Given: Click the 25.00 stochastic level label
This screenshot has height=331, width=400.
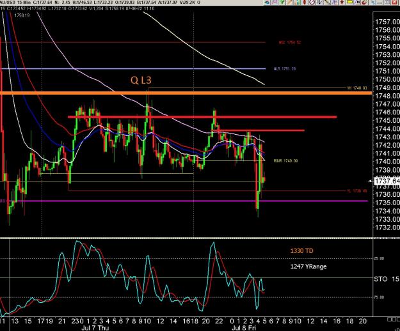Looking at the screenshot, I should [x=379, y=258].
